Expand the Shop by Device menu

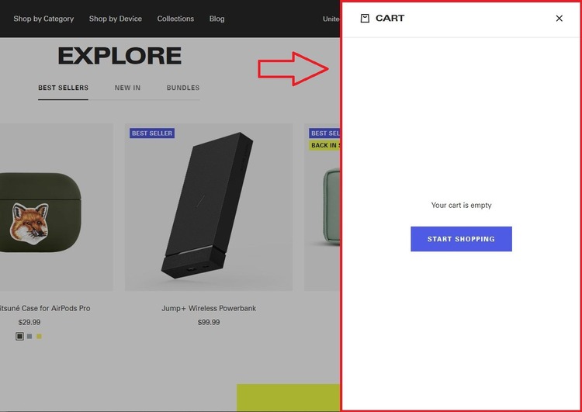pyautogui.click(x=115, y=19)
